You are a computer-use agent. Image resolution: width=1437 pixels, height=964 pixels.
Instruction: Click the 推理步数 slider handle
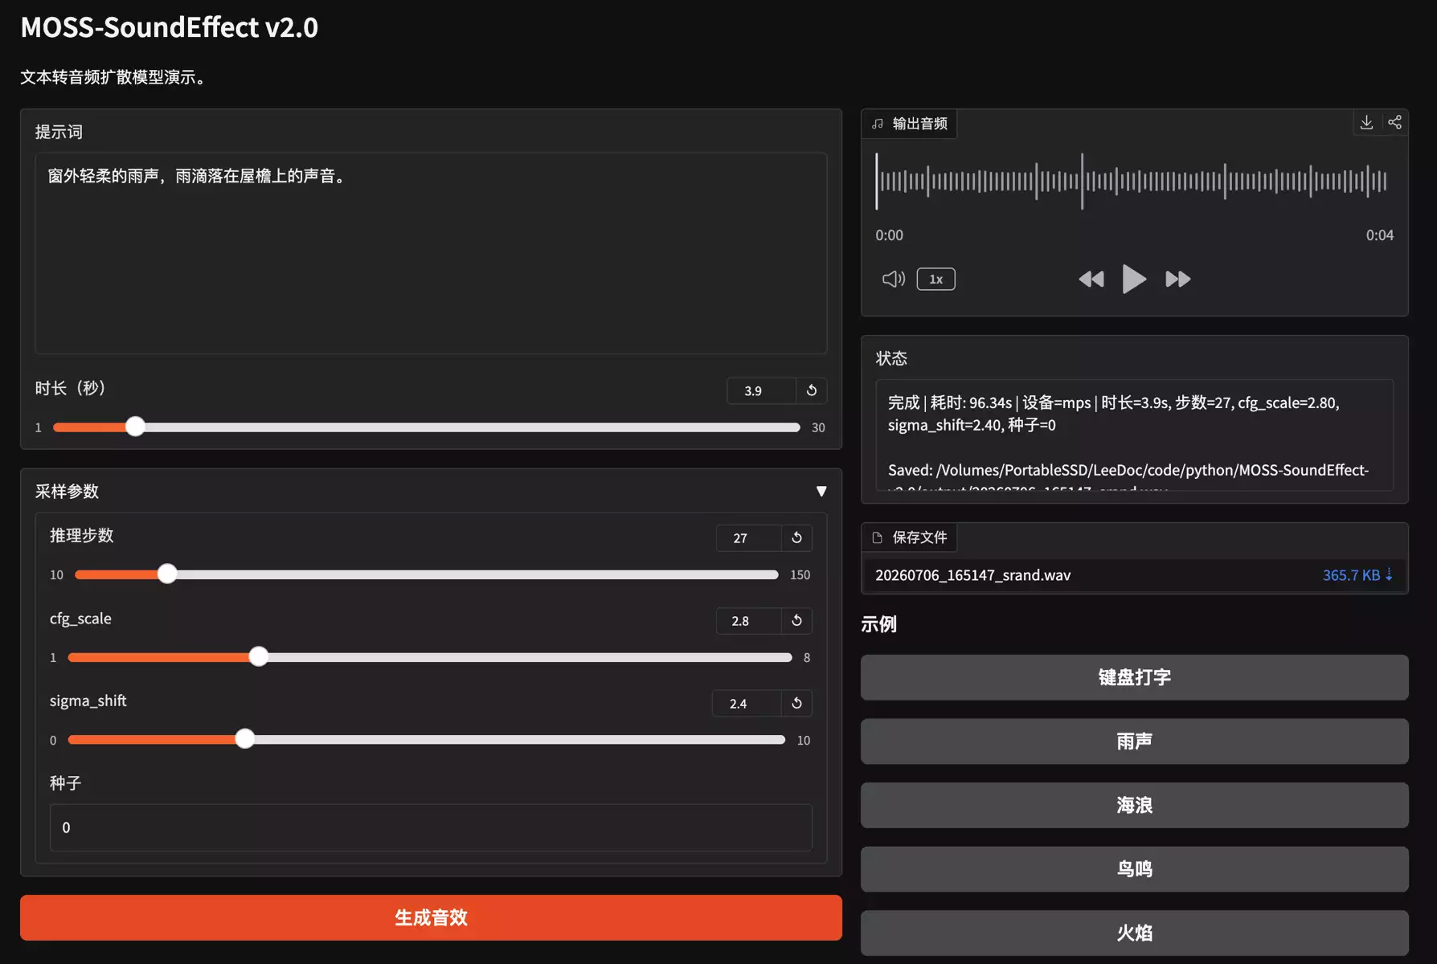point(167,574)
